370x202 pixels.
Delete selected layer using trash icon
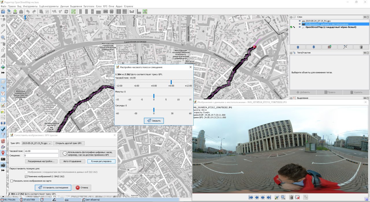pos(361,47)
